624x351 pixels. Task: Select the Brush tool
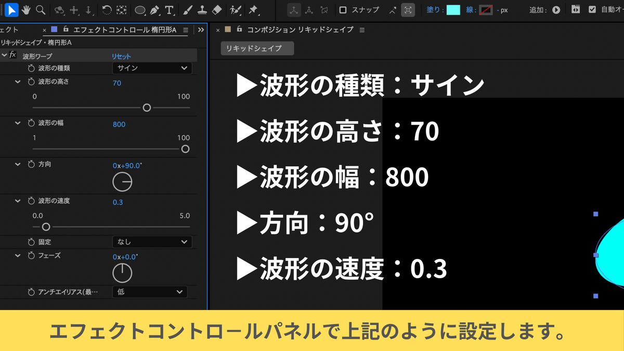(x=189, y=10)
